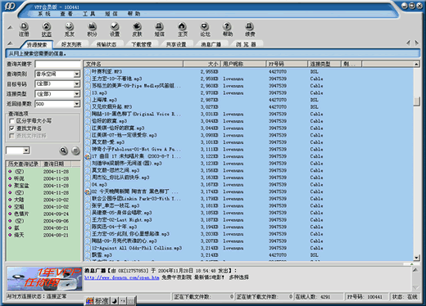Open the 查看 menu
The image size is (426, 306).
click(x=66, y=14)
